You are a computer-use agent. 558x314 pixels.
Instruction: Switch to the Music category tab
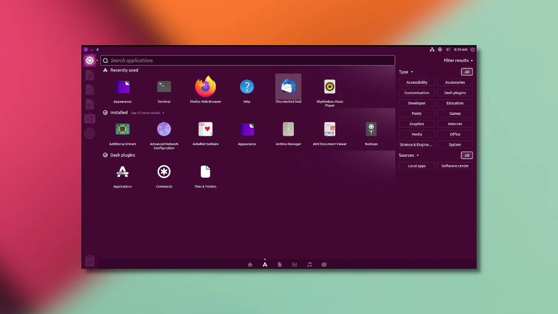(309, 264)
